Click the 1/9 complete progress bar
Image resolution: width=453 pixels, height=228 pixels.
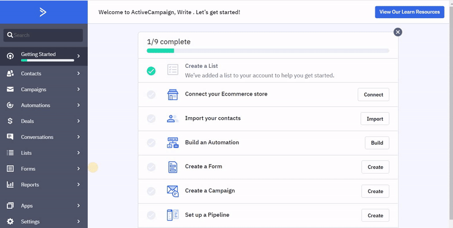coord(268,51)
